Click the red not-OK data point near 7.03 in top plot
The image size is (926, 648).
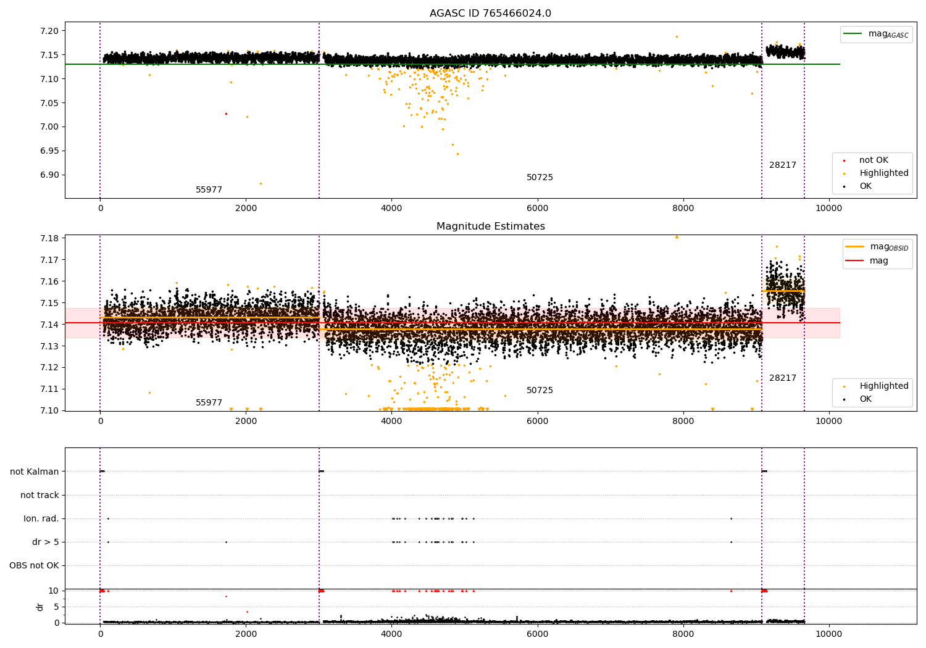click(x=226, y=114)
